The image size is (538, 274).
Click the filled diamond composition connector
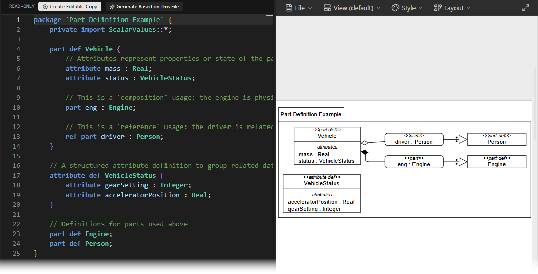pyautogui.click(x=365, y=153)
